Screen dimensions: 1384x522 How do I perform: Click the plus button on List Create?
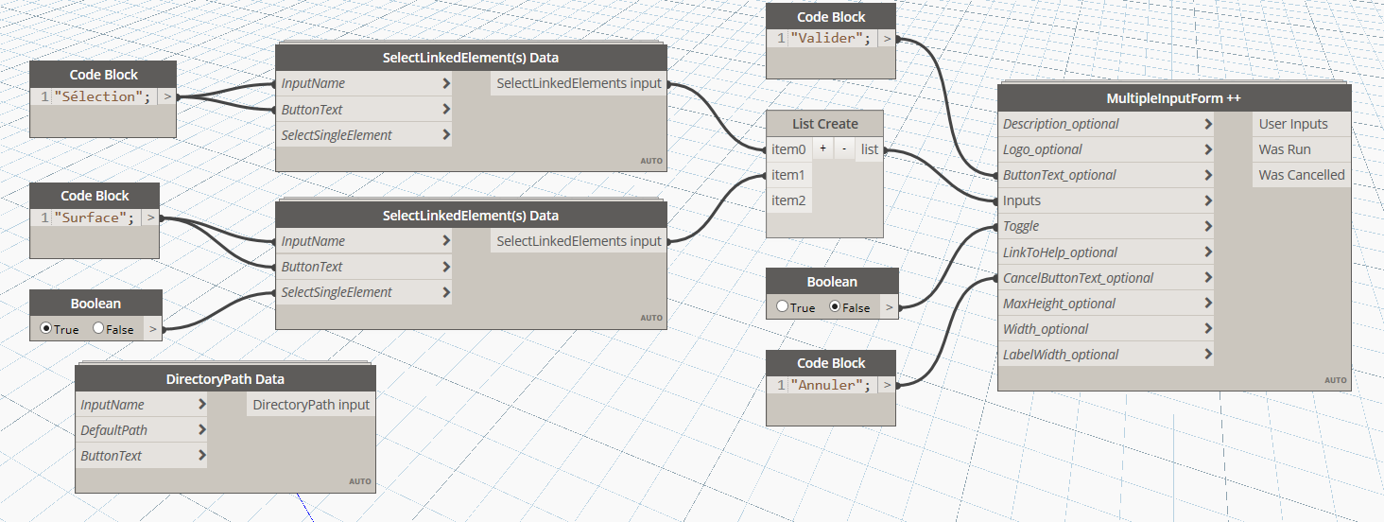822,149
